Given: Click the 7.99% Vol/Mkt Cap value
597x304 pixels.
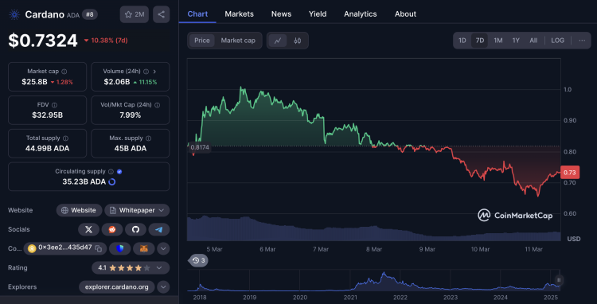Looking at the screenshot, I should pos(131,115).
